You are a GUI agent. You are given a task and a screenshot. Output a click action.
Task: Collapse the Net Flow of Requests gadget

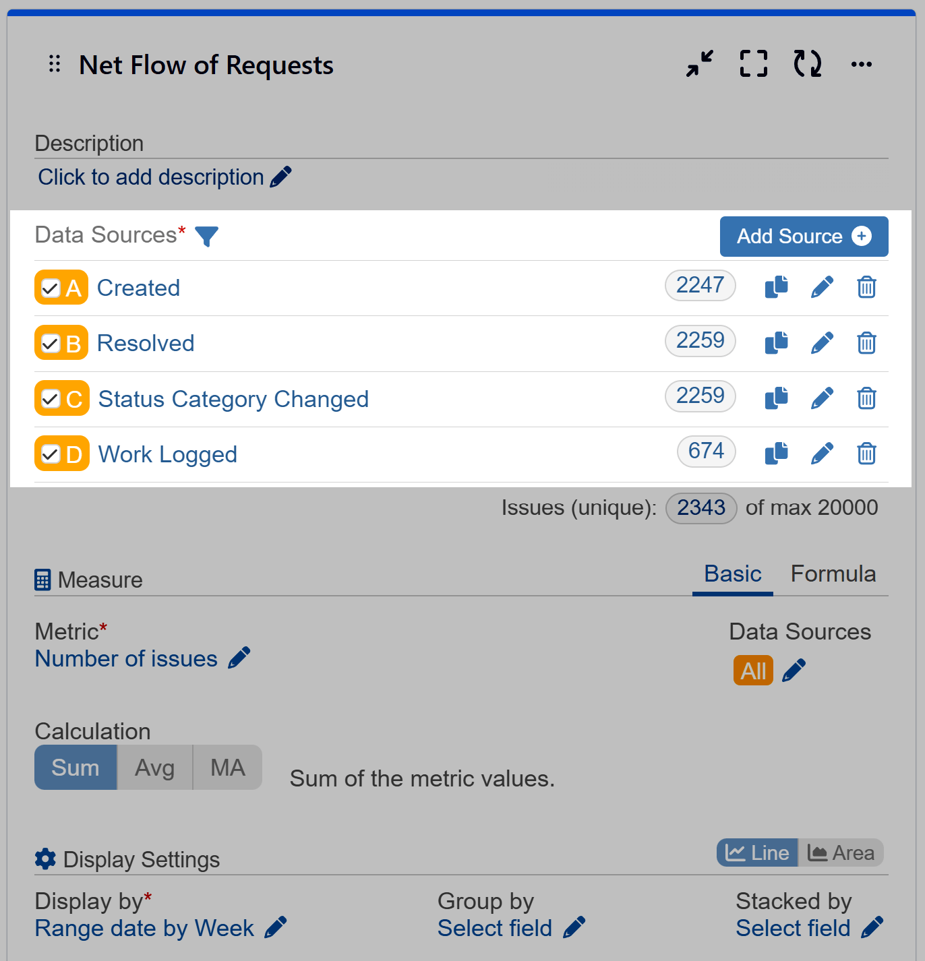click(698, 65)
